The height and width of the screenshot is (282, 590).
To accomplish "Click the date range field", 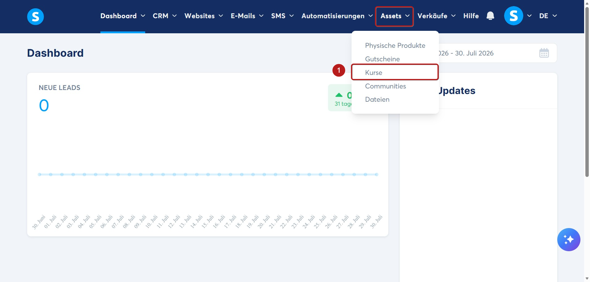I will [x=497, y=53].
